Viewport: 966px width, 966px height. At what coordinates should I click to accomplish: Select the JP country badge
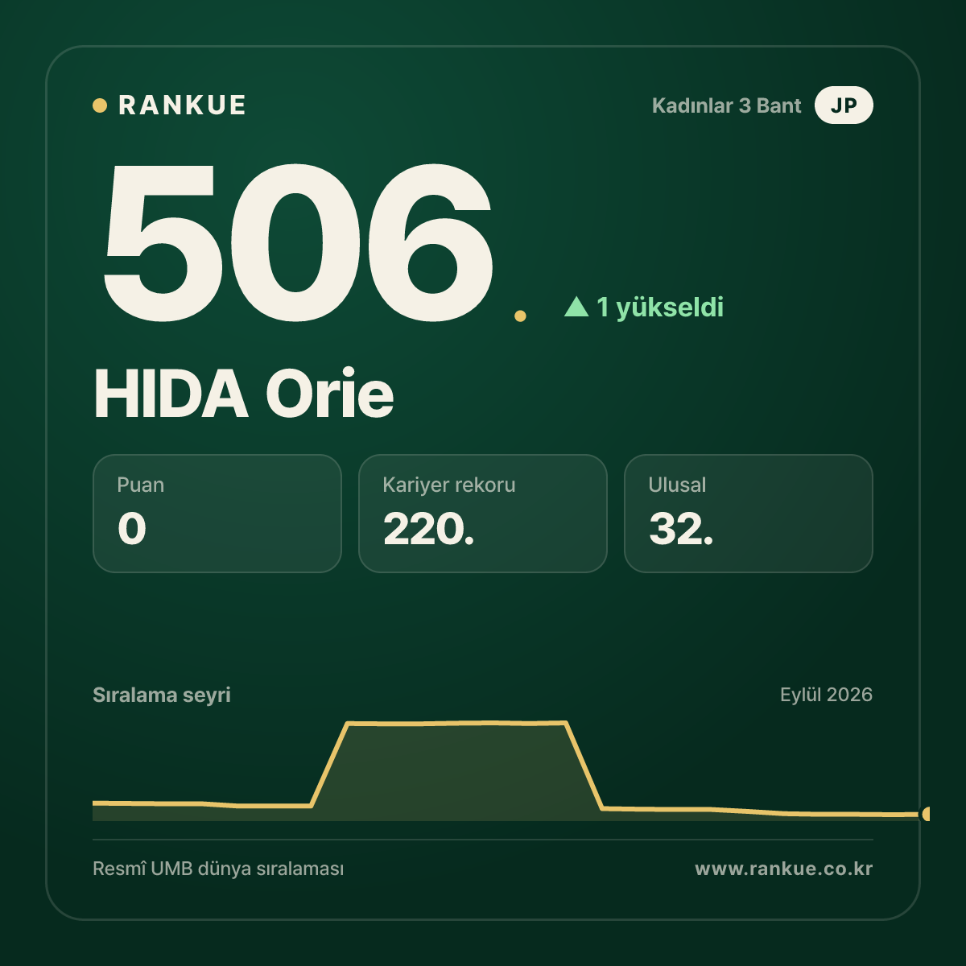[x=844, y=105]
